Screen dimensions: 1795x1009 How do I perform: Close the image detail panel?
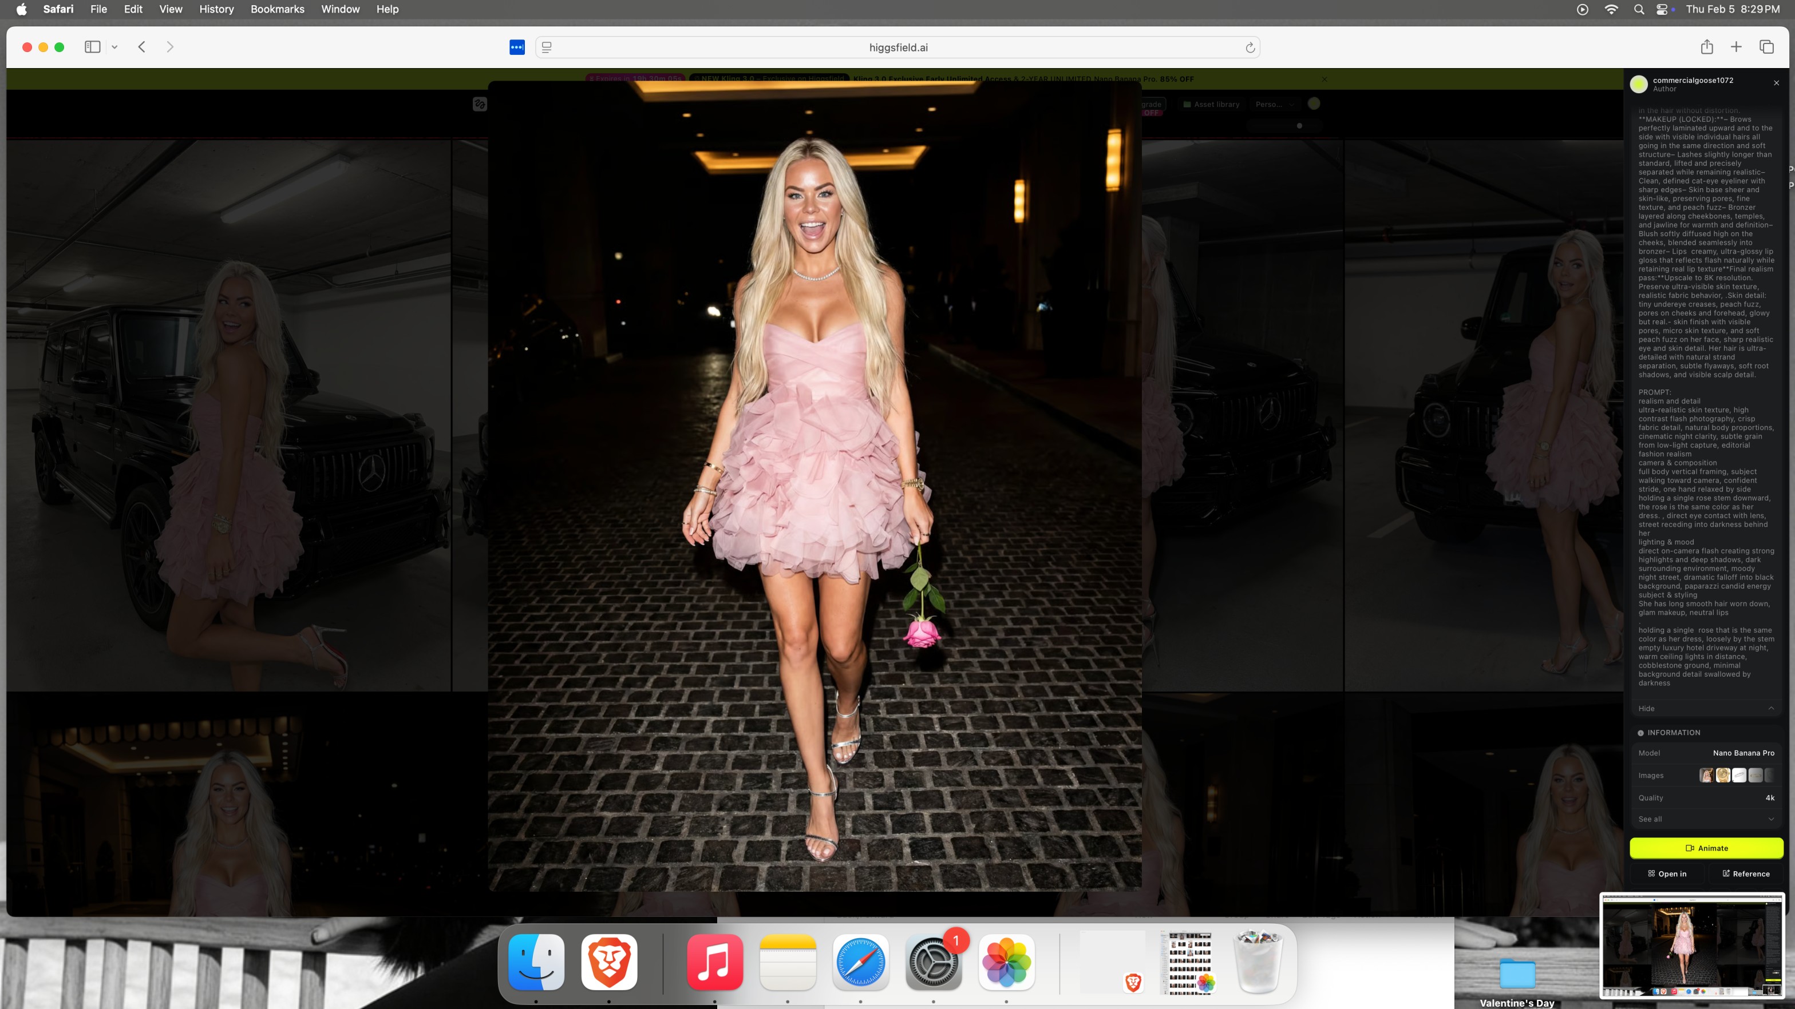pyautogui.click(x=1776, y=83)
